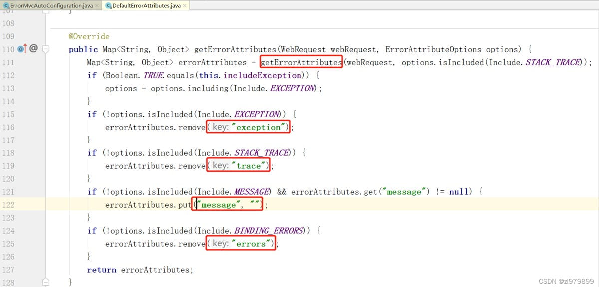
Task: Click line number 122 in the gutter
Action: (x=8, y=205)
